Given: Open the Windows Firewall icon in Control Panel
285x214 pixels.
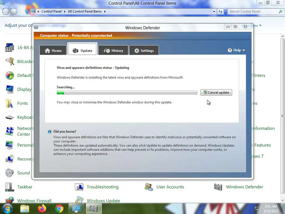Looking at the screenshot, I should click(10, 200).
